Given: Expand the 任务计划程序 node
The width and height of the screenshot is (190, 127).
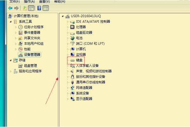Looking at the screenshot, I should click(x=16, y=27).
